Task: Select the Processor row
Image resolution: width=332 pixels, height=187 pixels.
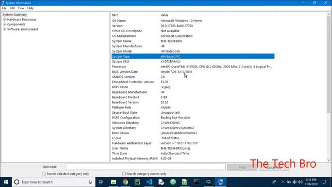Action: point(193,66)
